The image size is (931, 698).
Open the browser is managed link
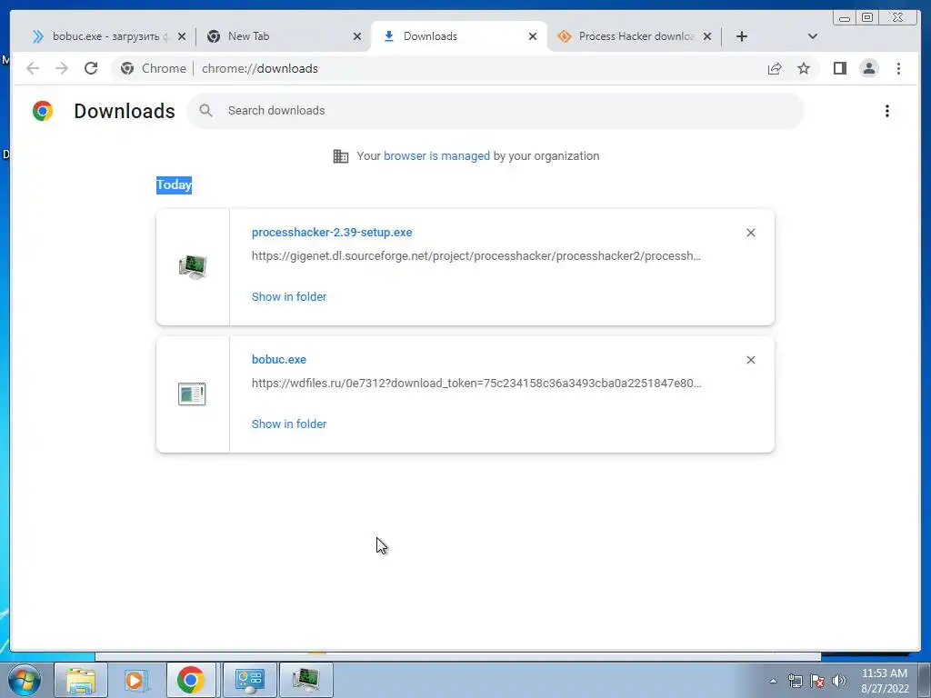click(436, 156)
